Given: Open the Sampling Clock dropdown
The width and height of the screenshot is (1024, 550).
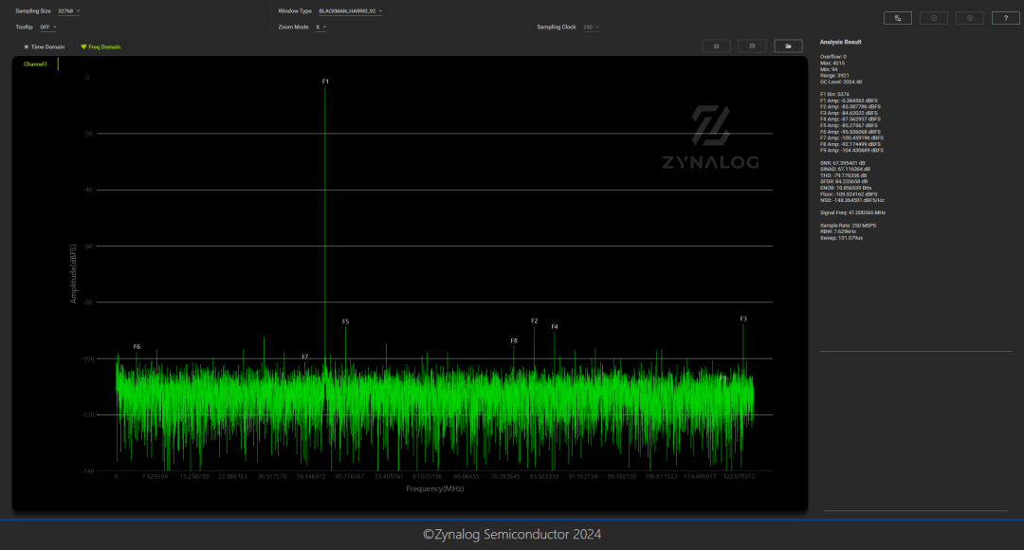Looking at the screenshot, I should (x=591, y=27).
